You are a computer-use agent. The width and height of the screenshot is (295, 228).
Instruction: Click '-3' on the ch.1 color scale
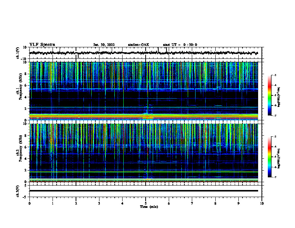point(275,75)
